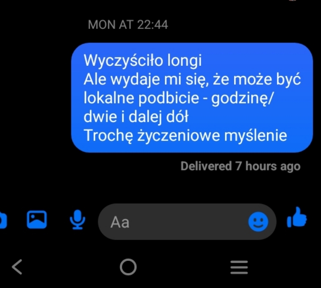Send a thumbs-up like
The image size is (321, 288).
297,217
